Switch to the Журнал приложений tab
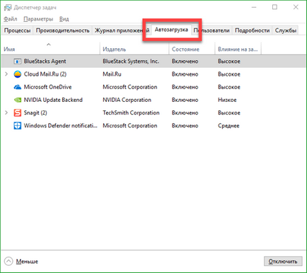 click(122, 30)
